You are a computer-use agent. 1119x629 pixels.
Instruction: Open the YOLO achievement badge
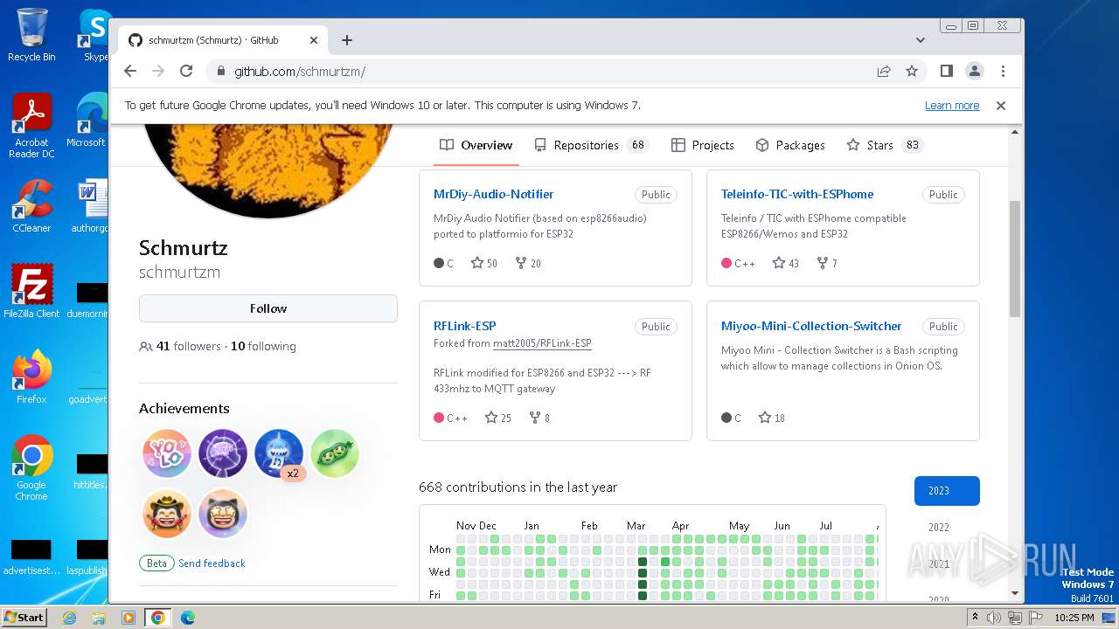click(167, 454)
